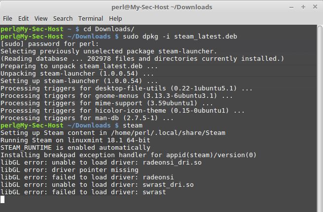
Task: Click 'Installing breakpad exception handler' line
Action: [x=129, y=155]
